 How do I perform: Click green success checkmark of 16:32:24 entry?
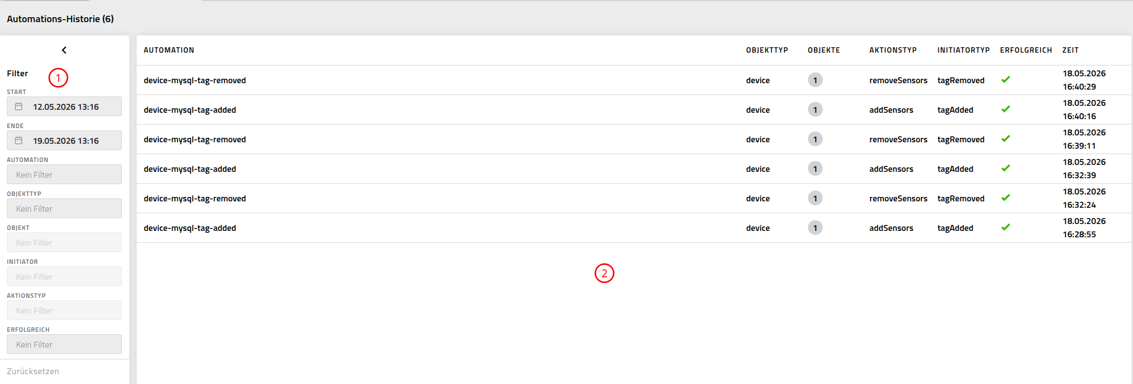[1006, 197]
